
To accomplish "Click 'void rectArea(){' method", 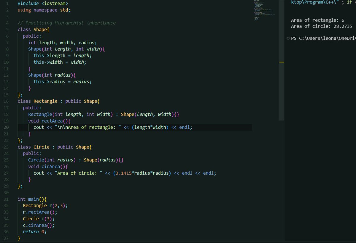I will click(x=50, y=121).
